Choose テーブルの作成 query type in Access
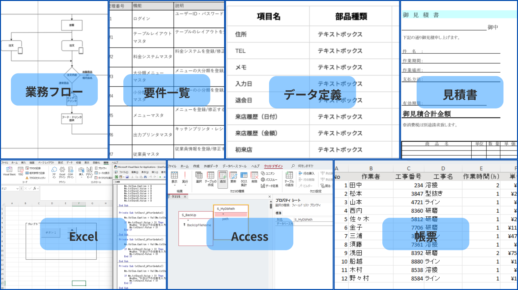This screenshot has width=518, height=290. [210, 179]
